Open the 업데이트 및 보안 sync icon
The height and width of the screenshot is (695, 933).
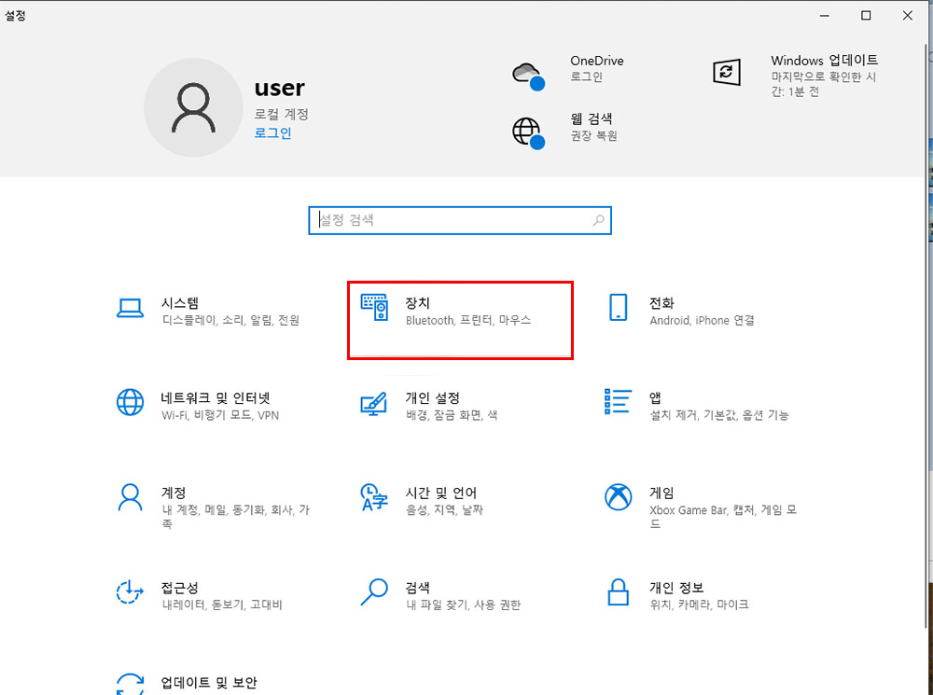point(130,685)
